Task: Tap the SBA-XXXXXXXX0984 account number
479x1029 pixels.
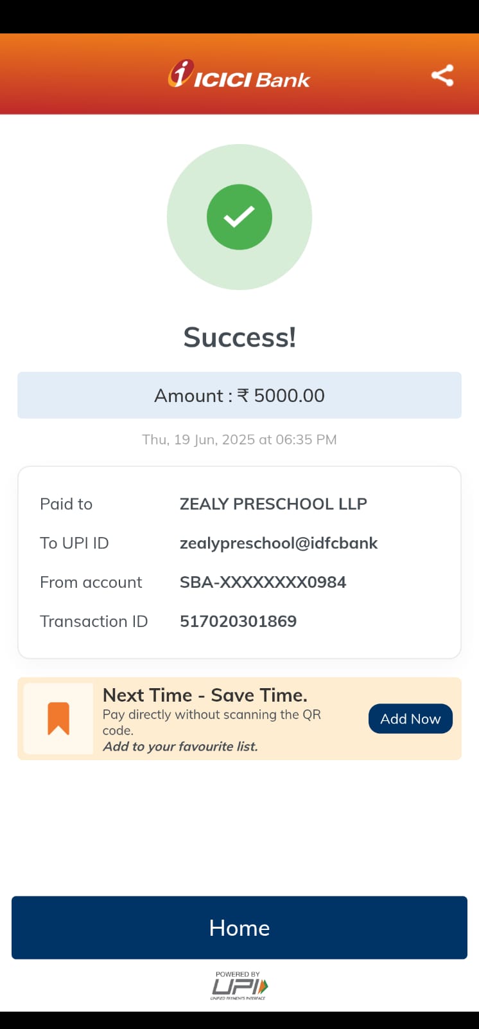Action: [x=263, y=583]
